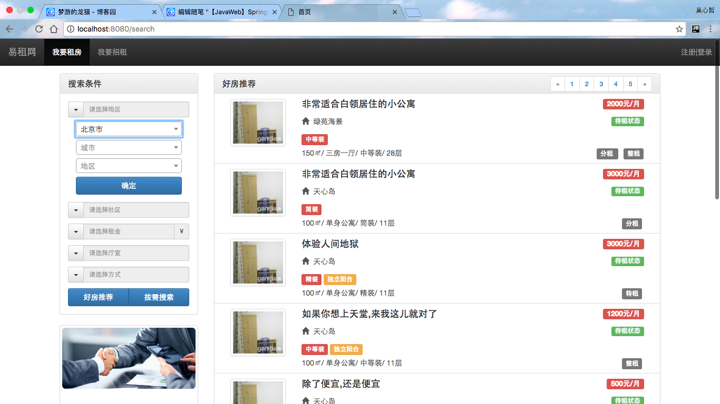Open the Chrome three-dot menu

click(x=710, y=29)
